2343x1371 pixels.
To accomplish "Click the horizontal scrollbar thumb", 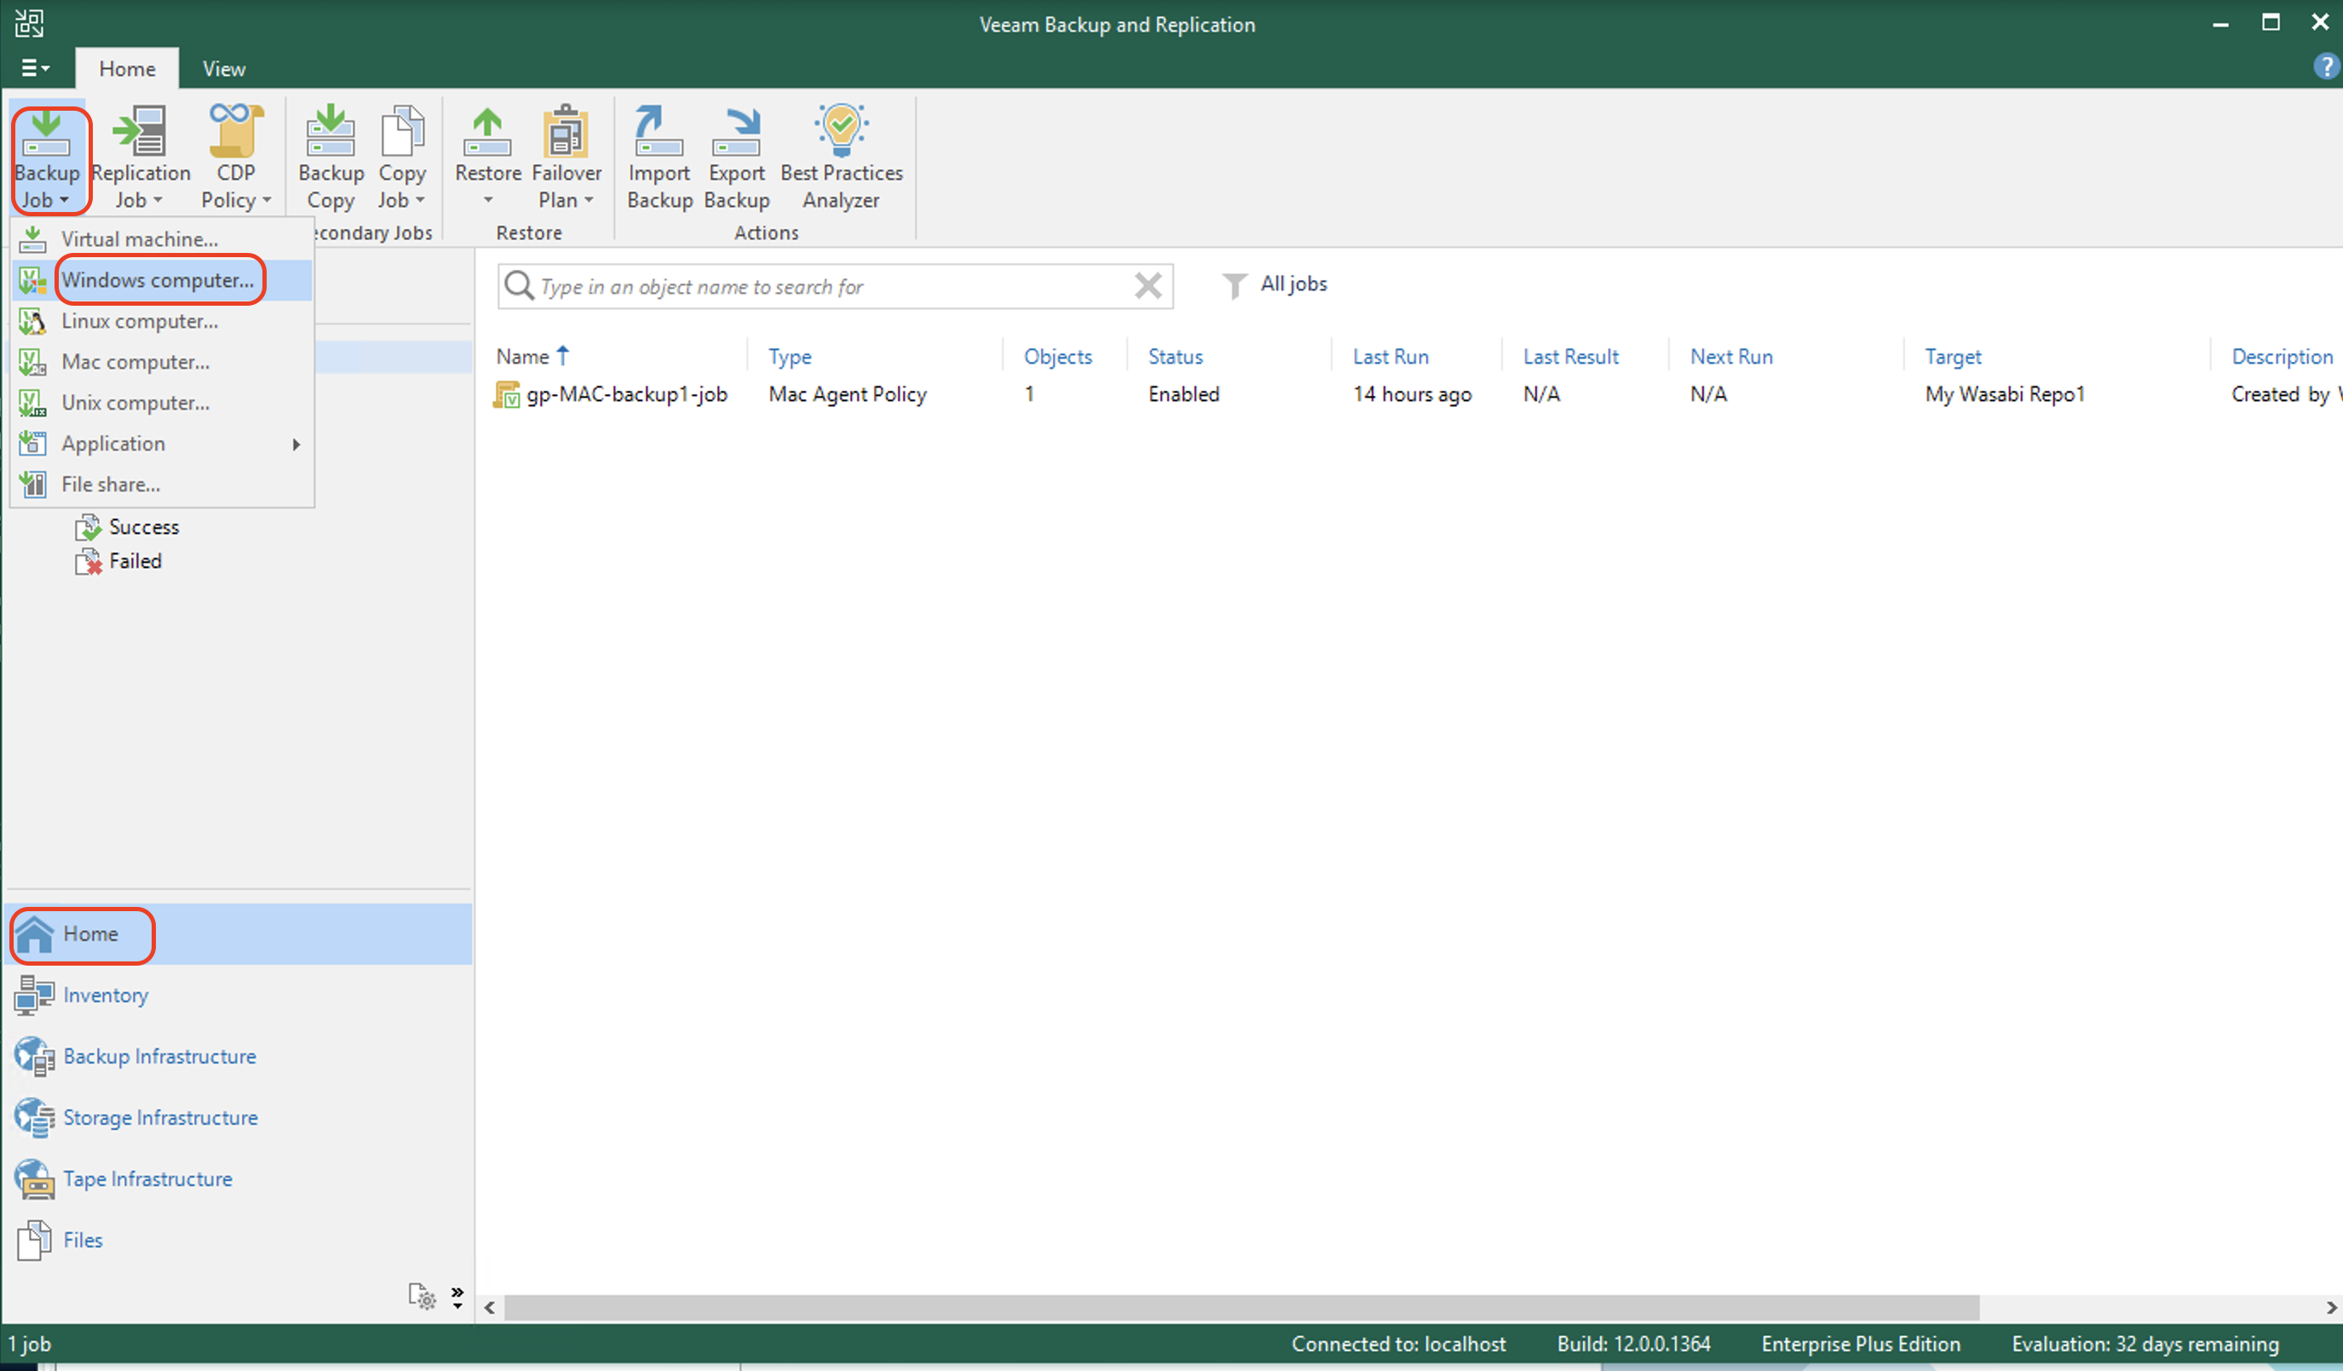I will [1241, 1308].
